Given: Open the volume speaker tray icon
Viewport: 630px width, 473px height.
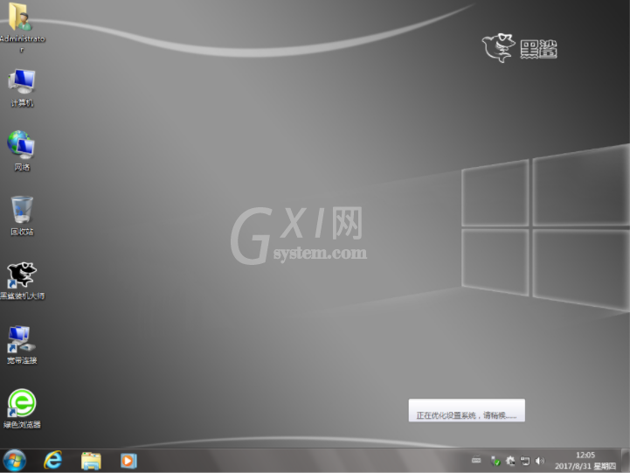Looking at the screenshot, I should (x=540, y=461).
